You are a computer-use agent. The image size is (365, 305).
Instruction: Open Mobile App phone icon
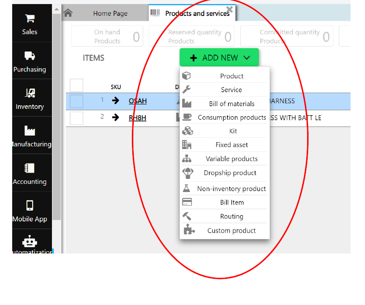click(x=30, y=205)
